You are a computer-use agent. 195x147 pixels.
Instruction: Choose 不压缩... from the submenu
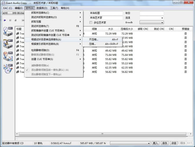tap(94, 39)
